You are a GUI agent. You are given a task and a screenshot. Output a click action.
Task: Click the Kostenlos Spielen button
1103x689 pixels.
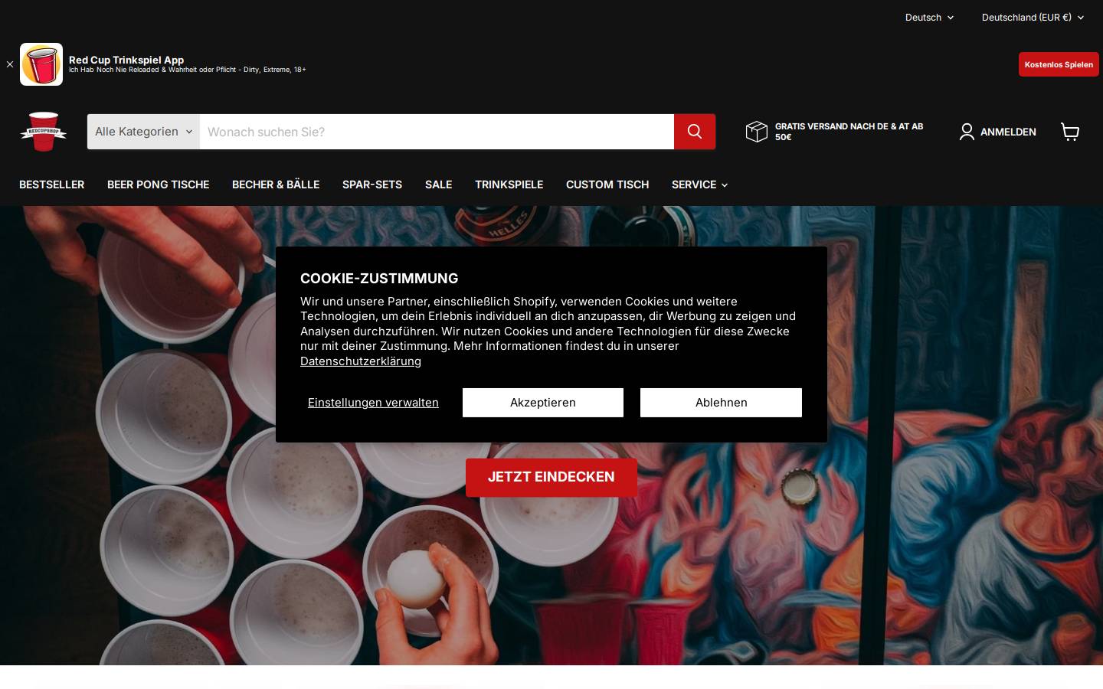[1059, 64]
